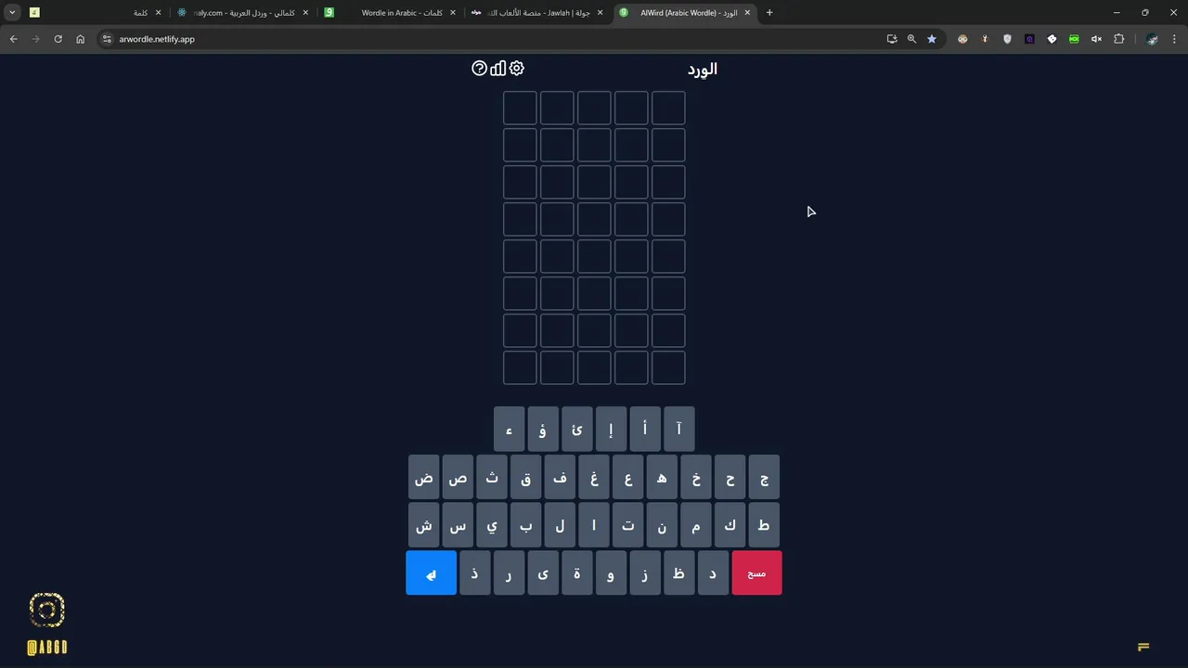Click the ز key

pos(645,573)
